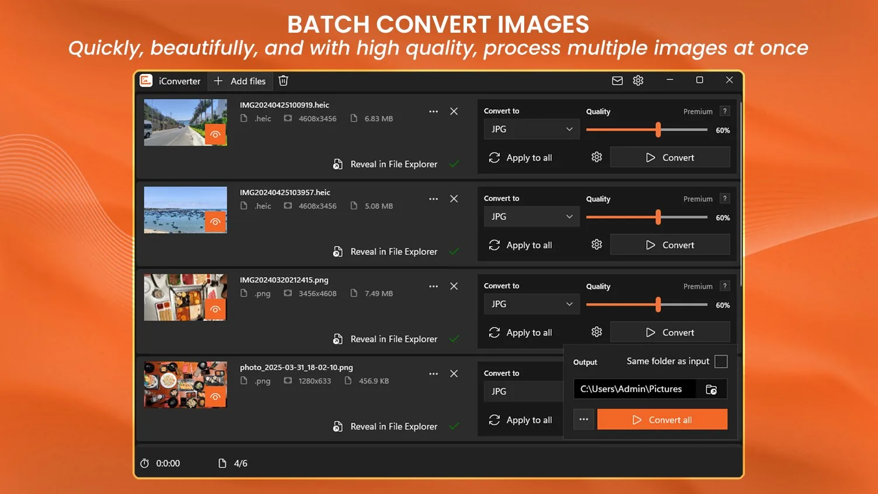Apply to all for photo_2025-03-31_18-02-10.png row
The width and height of the screenshot is (878, 494).
[520, 420]
